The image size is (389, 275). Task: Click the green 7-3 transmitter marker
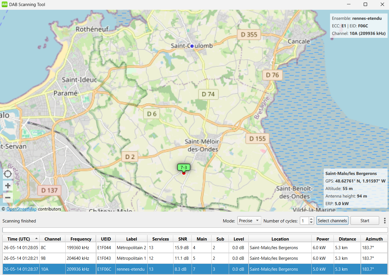(184, 167)
